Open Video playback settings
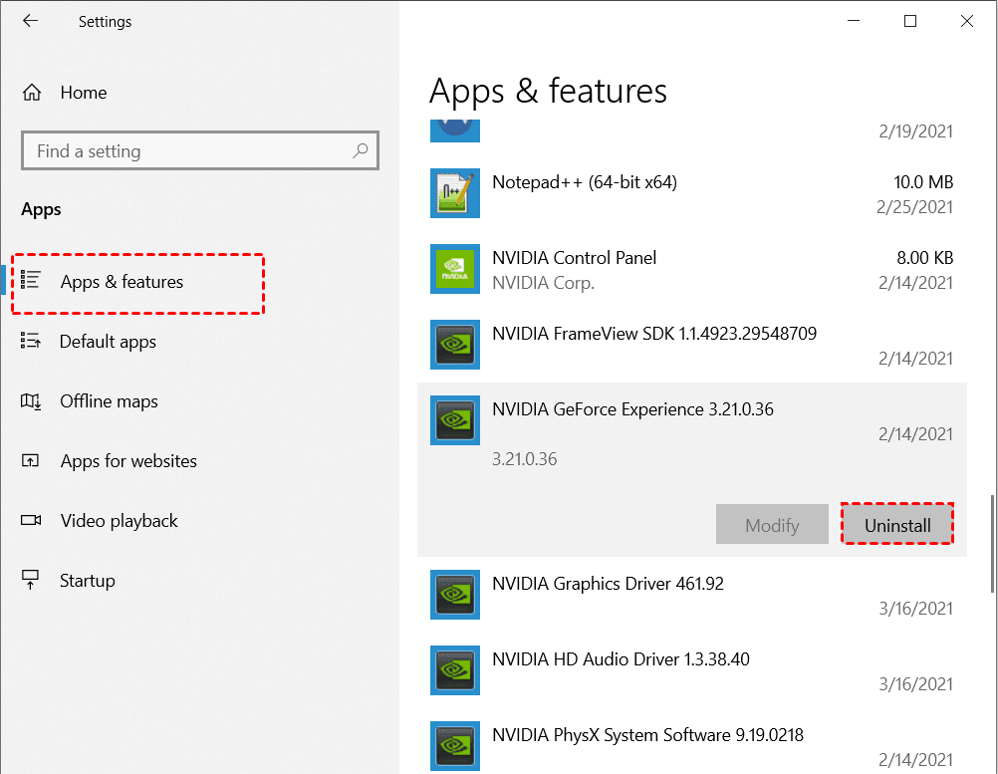 click(119, 521)
